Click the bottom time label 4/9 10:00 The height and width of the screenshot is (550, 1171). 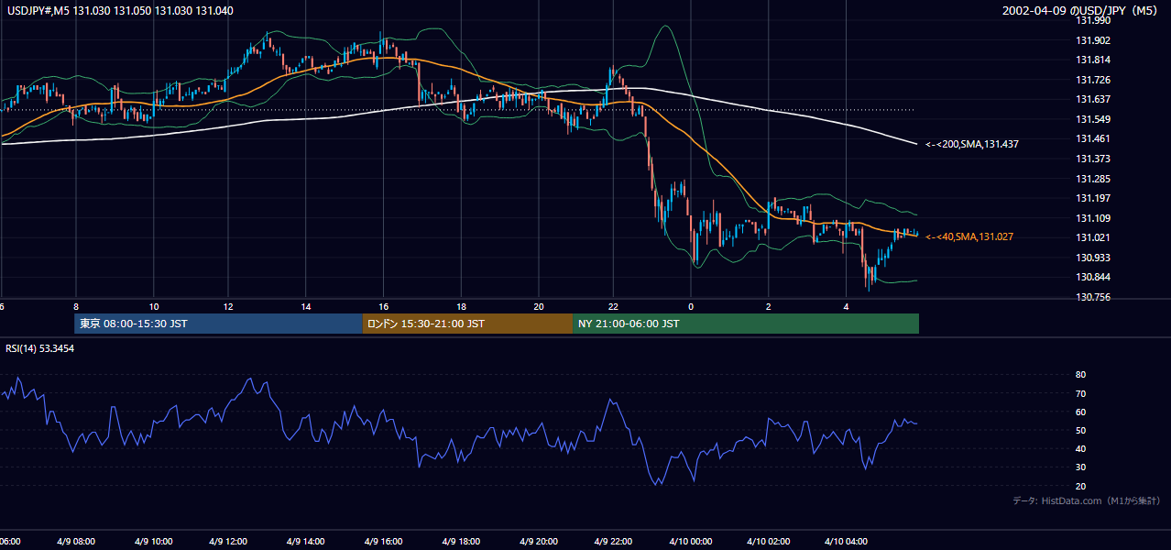[x=154, y=542]
